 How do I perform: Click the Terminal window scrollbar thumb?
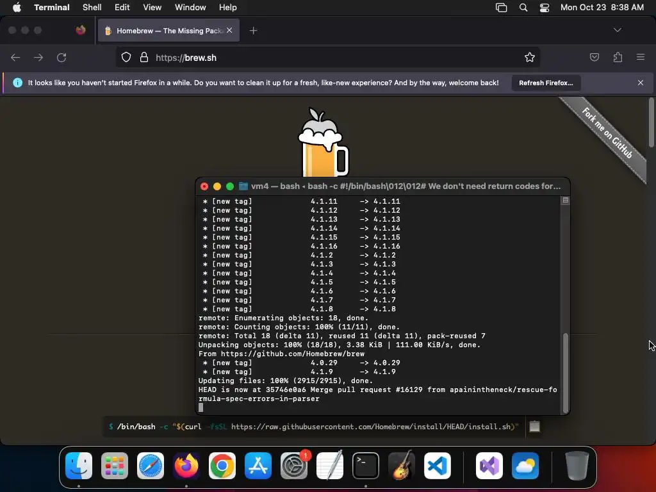point(566,373)
